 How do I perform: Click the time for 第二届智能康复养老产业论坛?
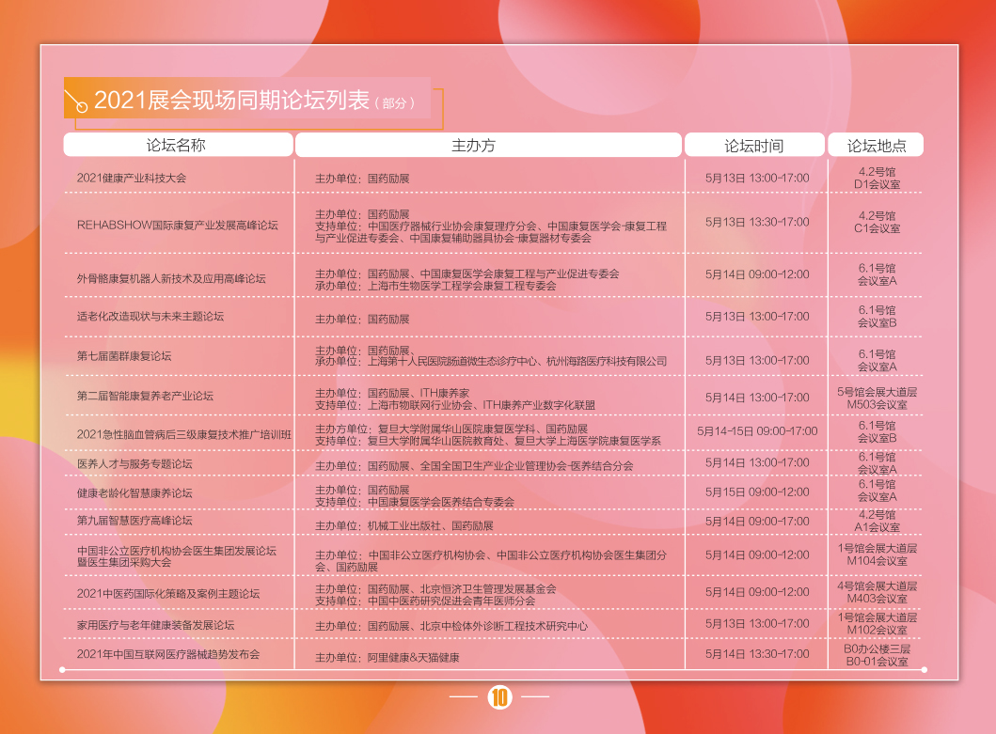(x=757, y=398)
